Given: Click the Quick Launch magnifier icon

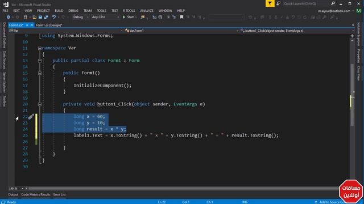Looking at the screenshot, I should (333, 3).
